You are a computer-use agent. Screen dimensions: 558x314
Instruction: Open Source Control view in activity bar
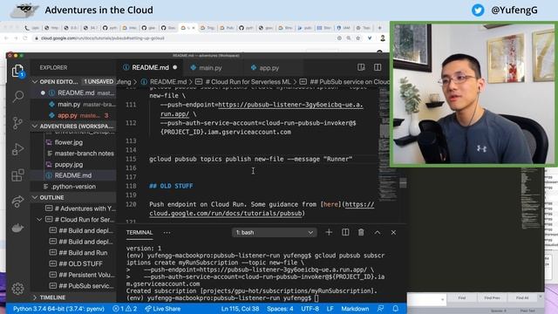(17, 123)
